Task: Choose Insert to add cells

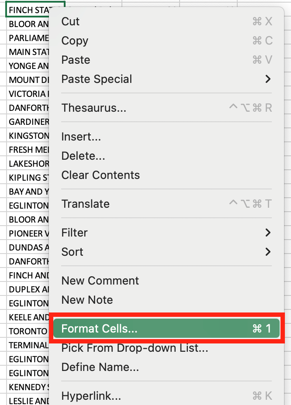Action: (x=81, y=136)
